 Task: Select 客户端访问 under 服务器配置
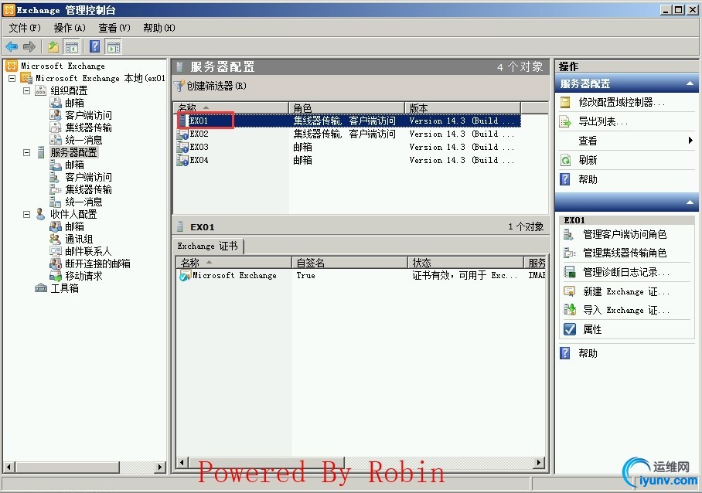pyautogui.click(x=88, y=177)
